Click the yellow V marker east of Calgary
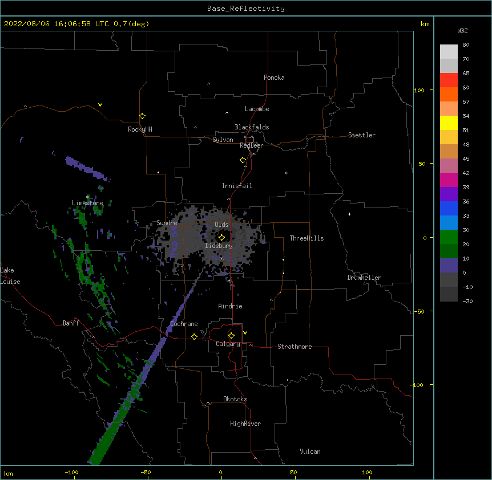The width and height of the screenshot is (492, 480). pos(245,333)
